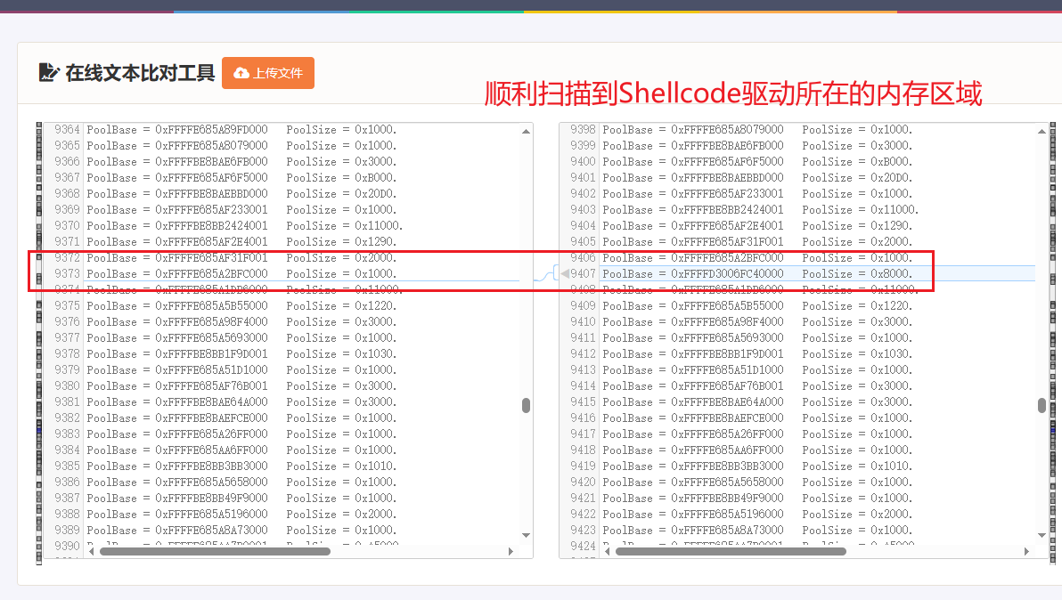1062x600 pixels.
Task: Click the 上传文件 upload button
Action: click(268, 73)
